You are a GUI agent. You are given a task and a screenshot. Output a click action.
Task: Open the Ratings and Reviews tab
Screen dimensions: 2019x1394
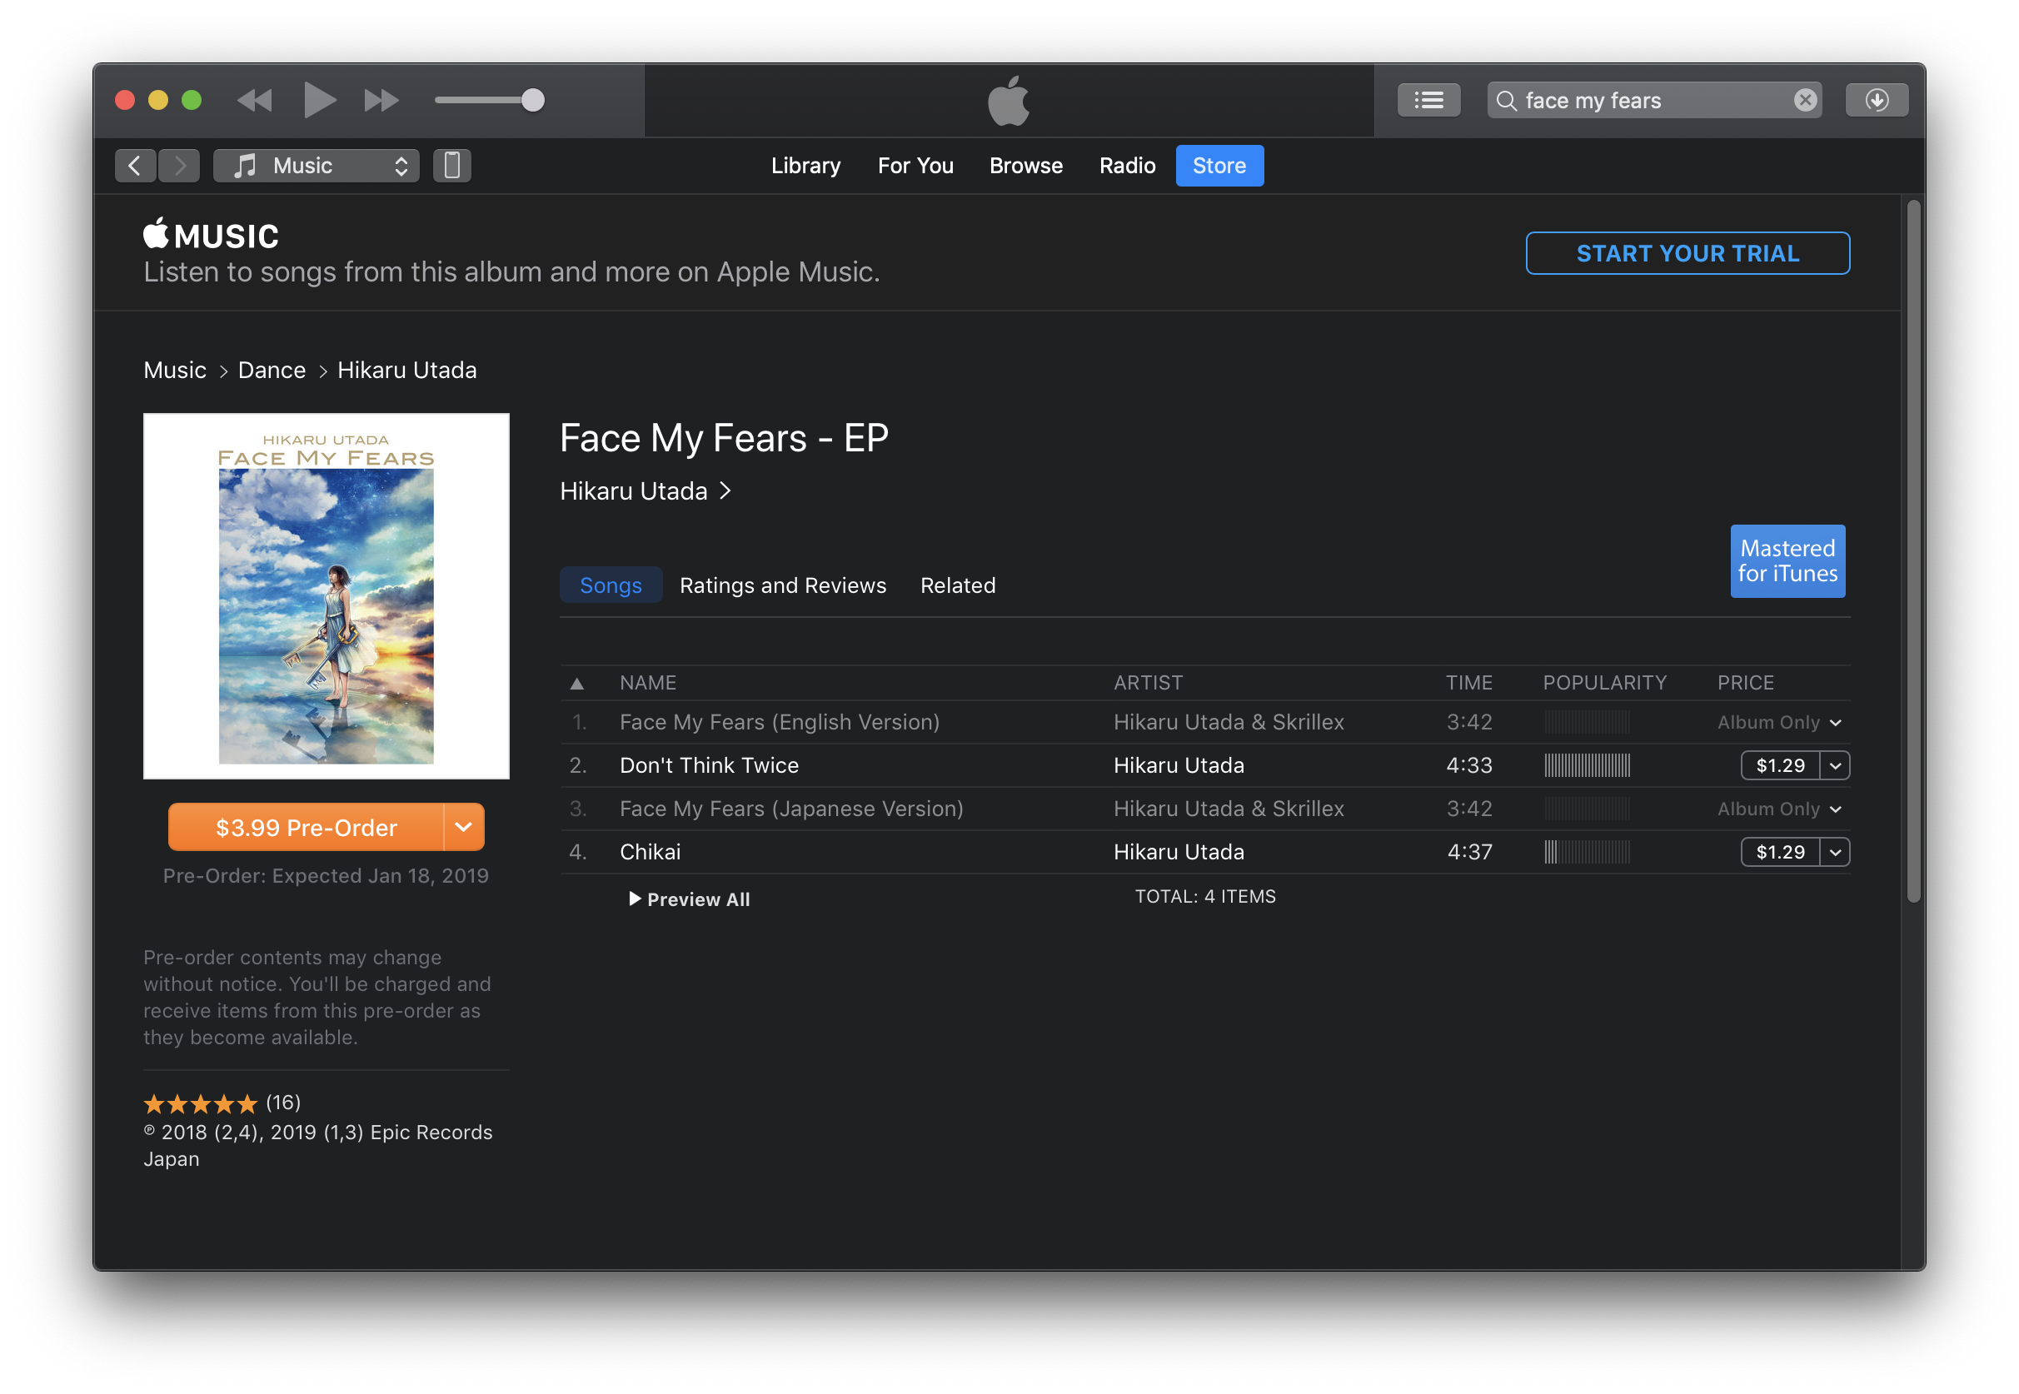[783, 585]
